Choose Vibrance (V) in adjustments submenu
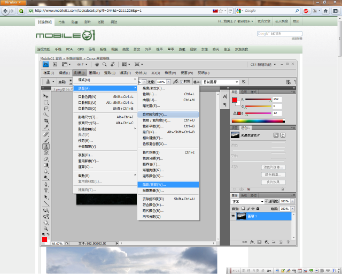This screenshot has width=342, height=274. [x=168, y=115]
